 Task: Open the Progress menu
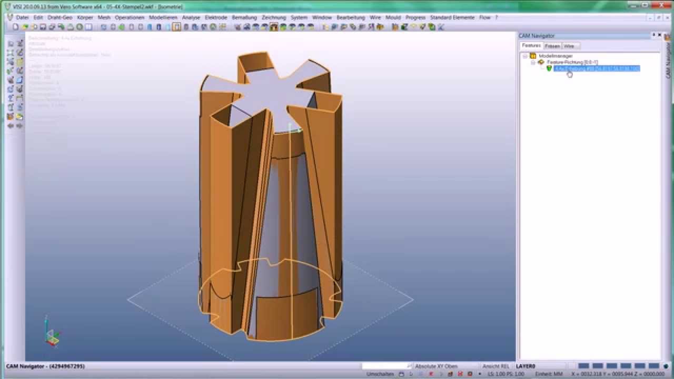pyautogui.click(x=415, y=17)
